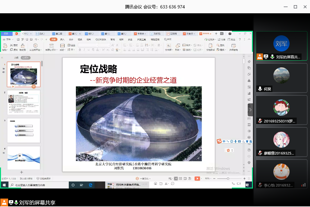Screen dimensions: 310x207
Task: Switch to the 大纲 outline tab
Action: (x=16, y=58)
